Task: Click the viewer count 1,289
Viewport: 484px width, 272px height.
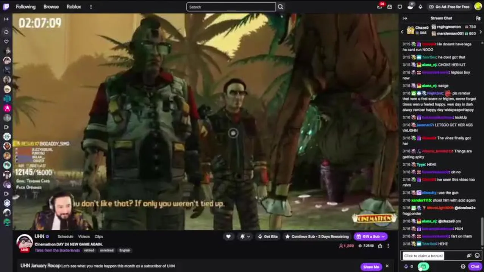Action: tap(346, 246)
